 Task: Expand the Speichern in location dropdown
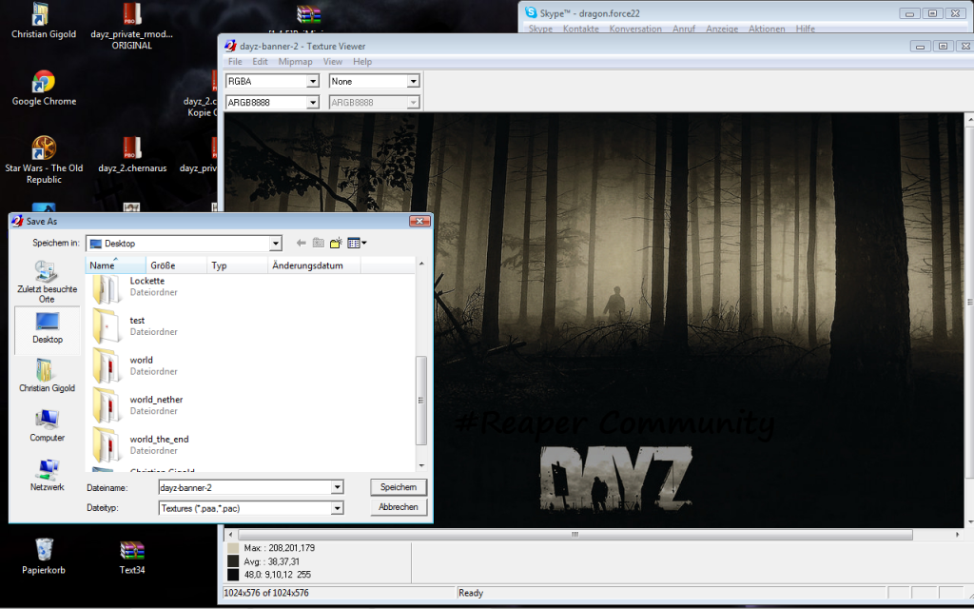coord(275,244)
